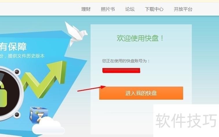Open the 理财 navigation item
This screenshot has width=219, height=137.
pos(86,9)
